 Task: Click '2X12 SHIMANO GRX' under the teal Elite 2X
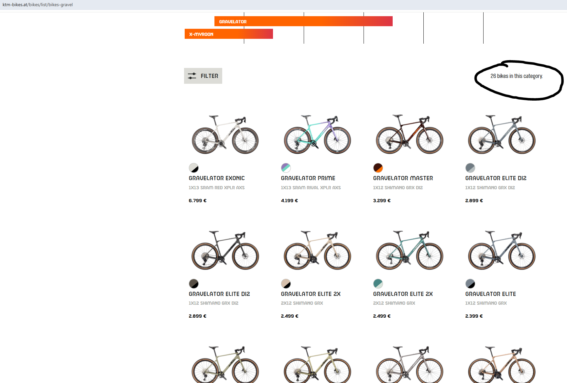point(394,303)
